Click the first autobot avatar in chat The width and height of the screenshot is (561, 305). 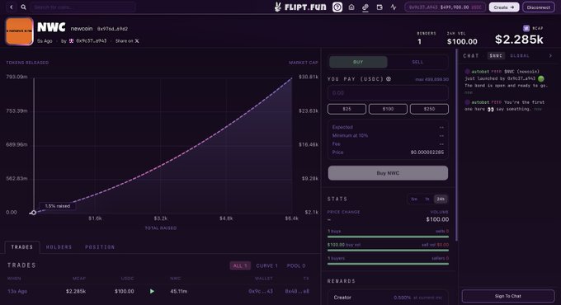coord(467,72)
